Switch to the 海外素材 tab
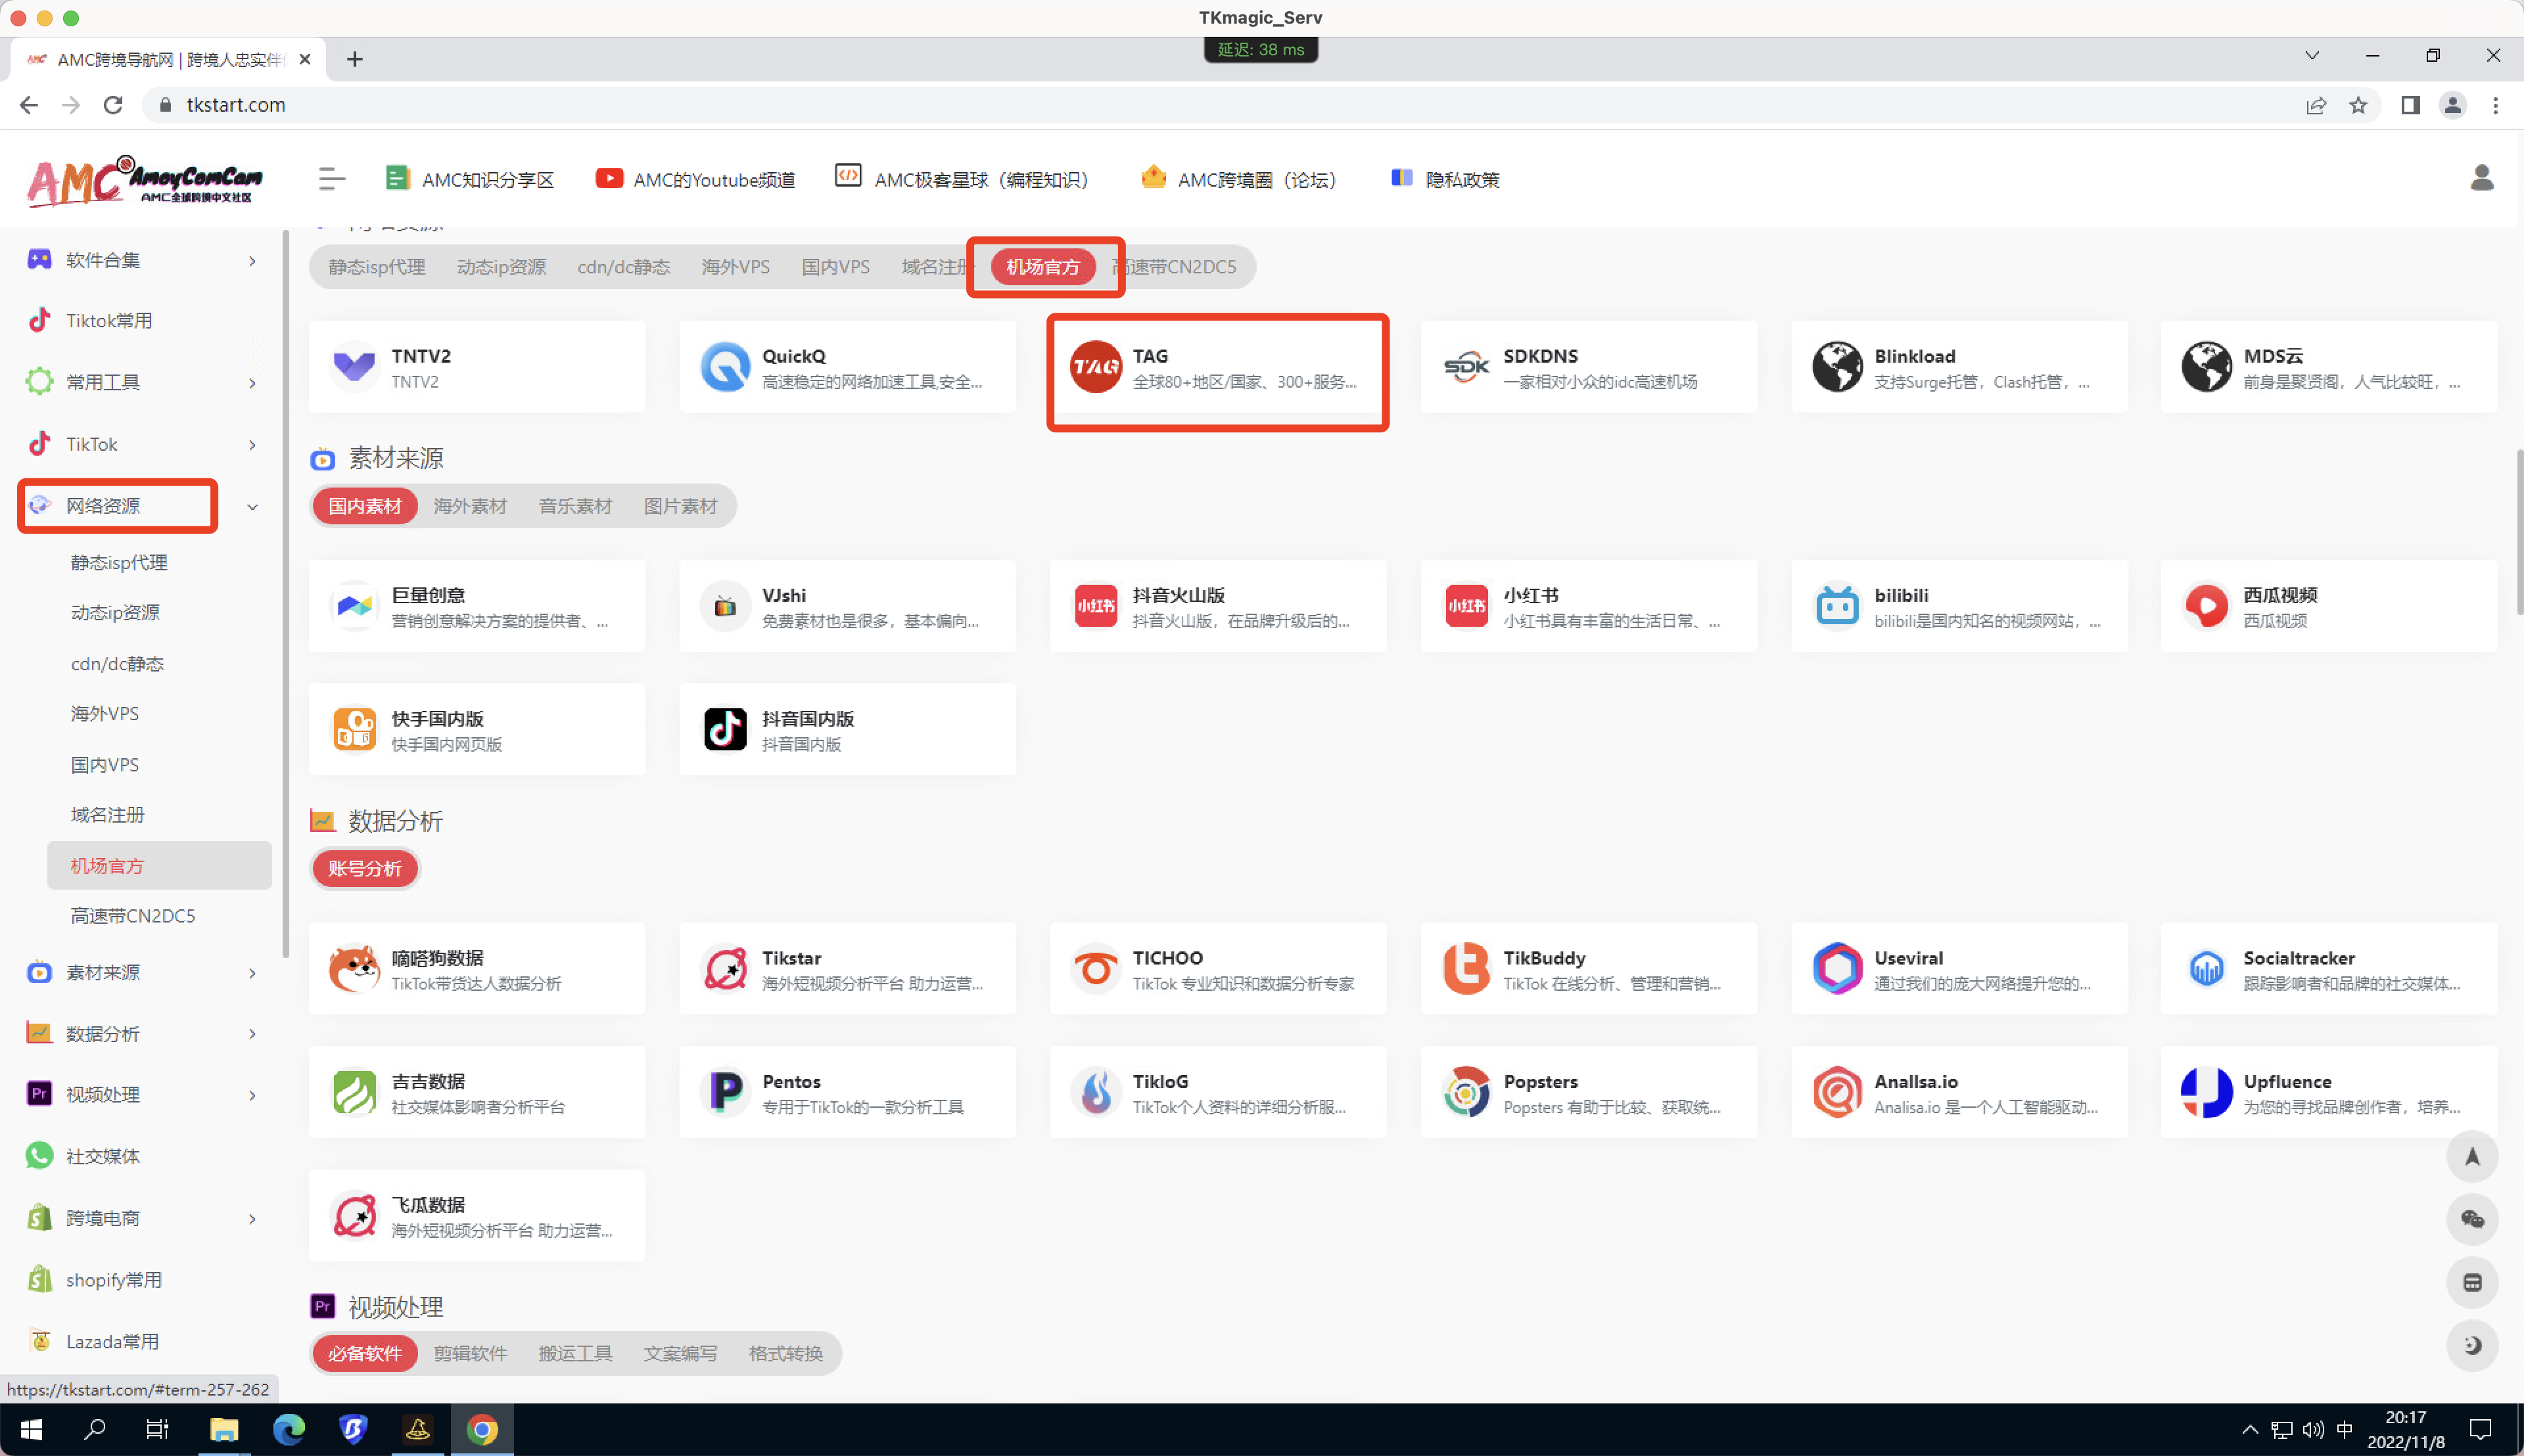This screenshot has width=2524, height=1456. tap(469, 506)
